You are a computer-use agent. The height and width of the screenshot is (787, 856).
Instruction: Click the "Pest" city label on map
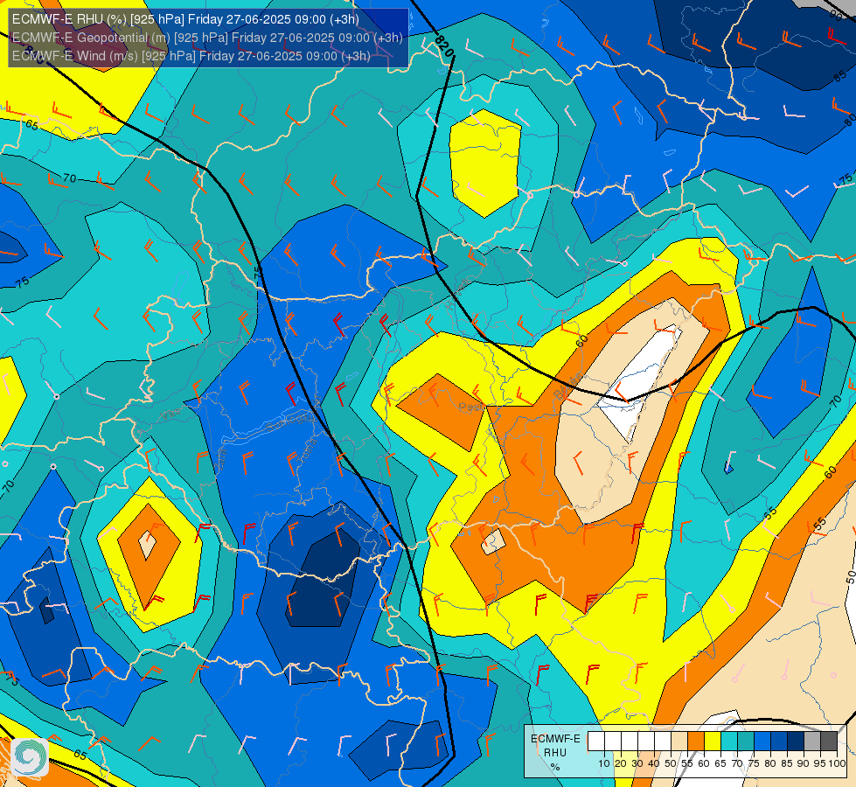(x=471, y=407)
